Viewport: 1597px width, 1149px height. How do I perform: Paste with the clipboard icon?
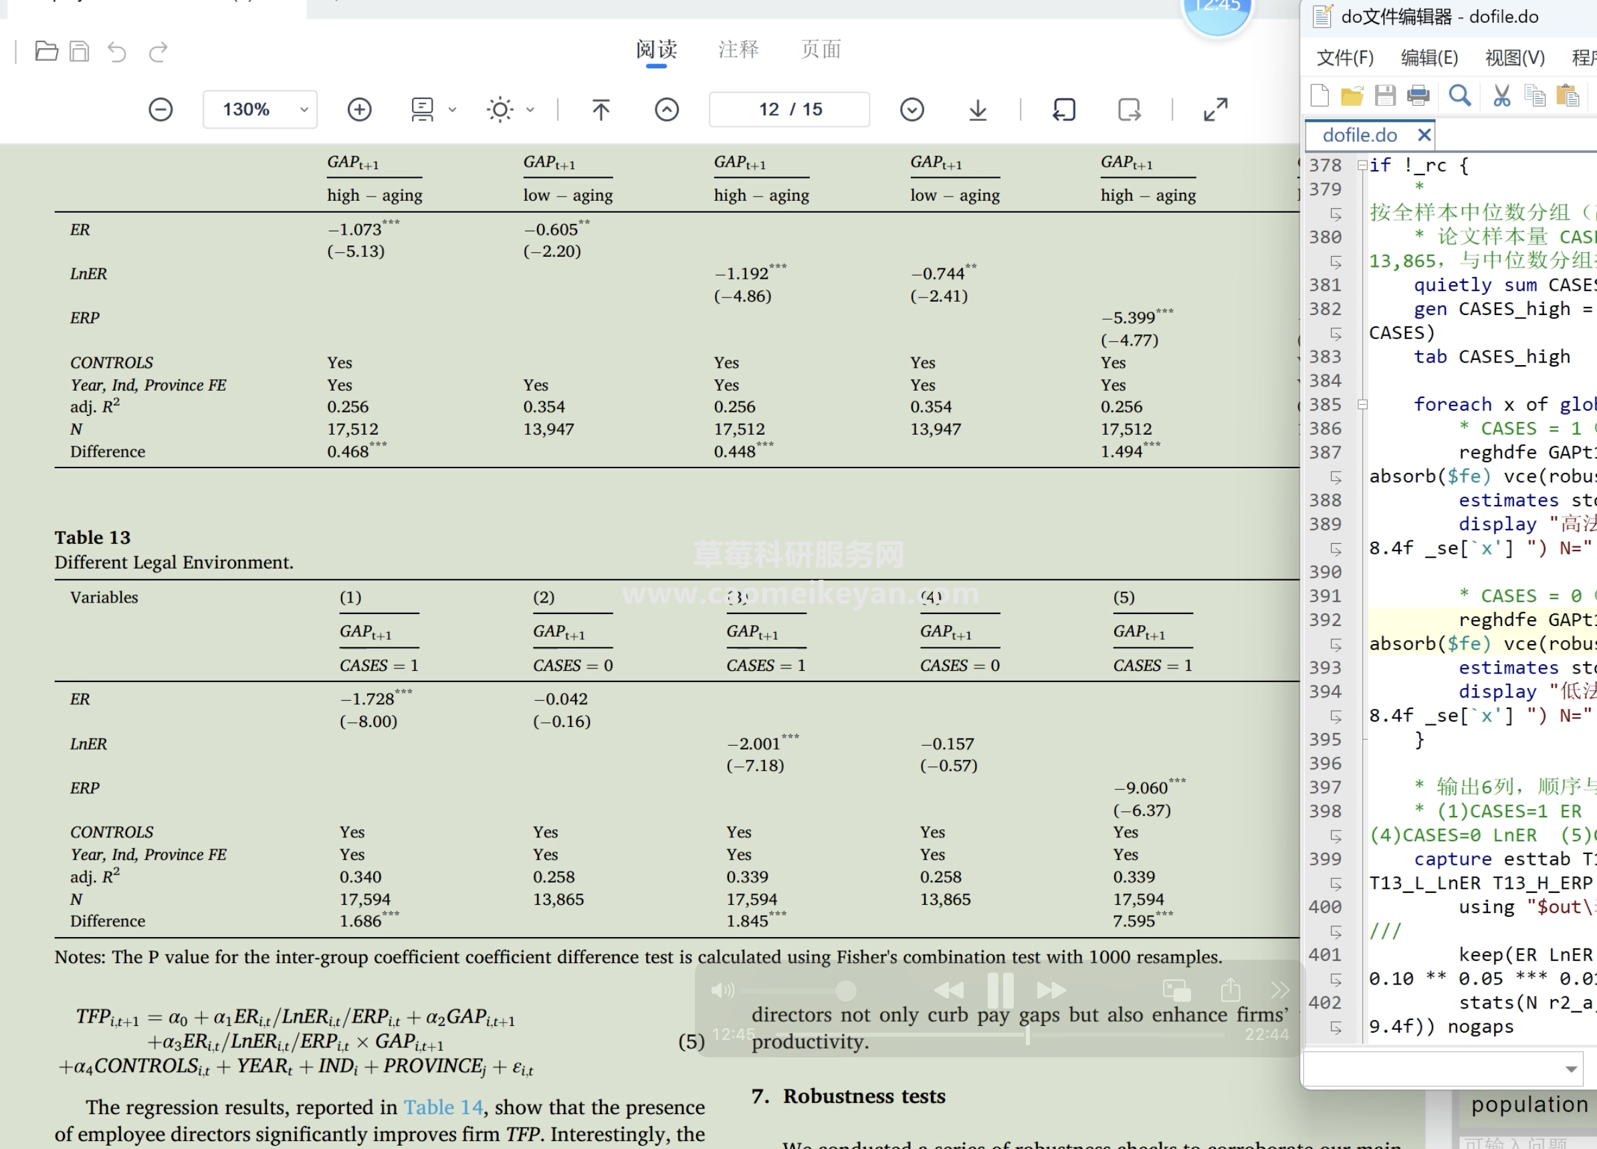tap(1568, 95)
